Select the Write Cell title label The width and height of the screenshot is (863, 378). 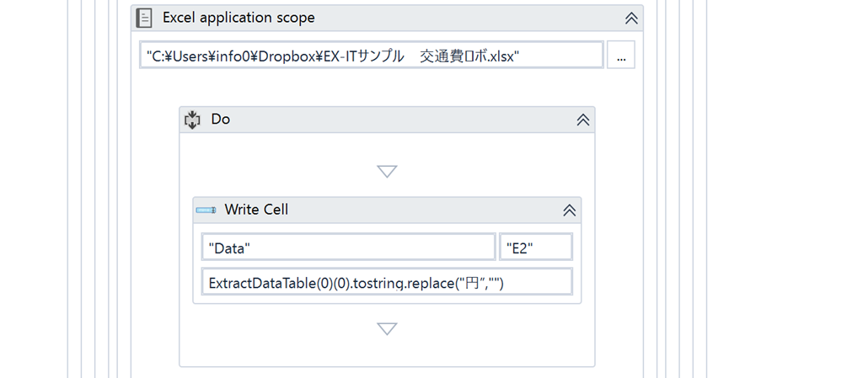(256, 210)
